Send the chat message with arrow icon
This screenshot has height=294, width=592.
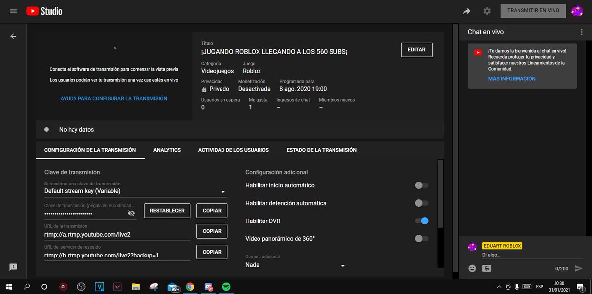pos(579,268)
